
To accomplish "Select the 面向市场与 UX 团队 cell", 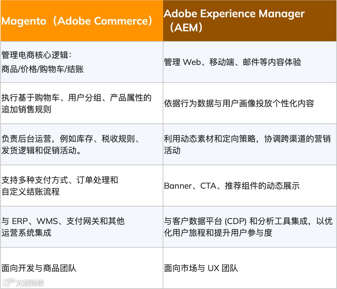I will [x=250, y=268].
